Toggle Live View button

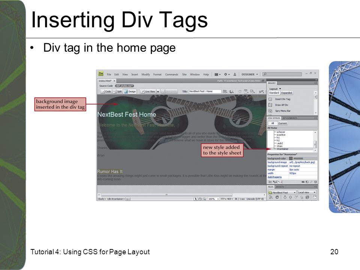tap(148, 91)
